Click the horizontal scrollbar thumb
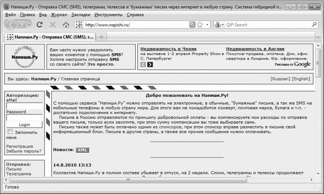The width and height of the screenshot is (324, 194). pos(128,180)
